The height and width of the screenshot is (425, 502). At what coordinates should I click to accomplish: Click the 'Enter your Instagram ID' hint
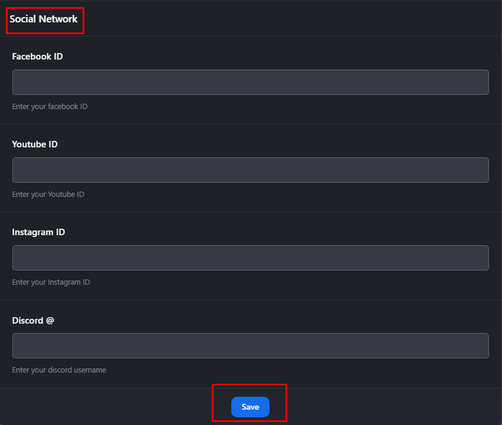[x=51, y=283]
